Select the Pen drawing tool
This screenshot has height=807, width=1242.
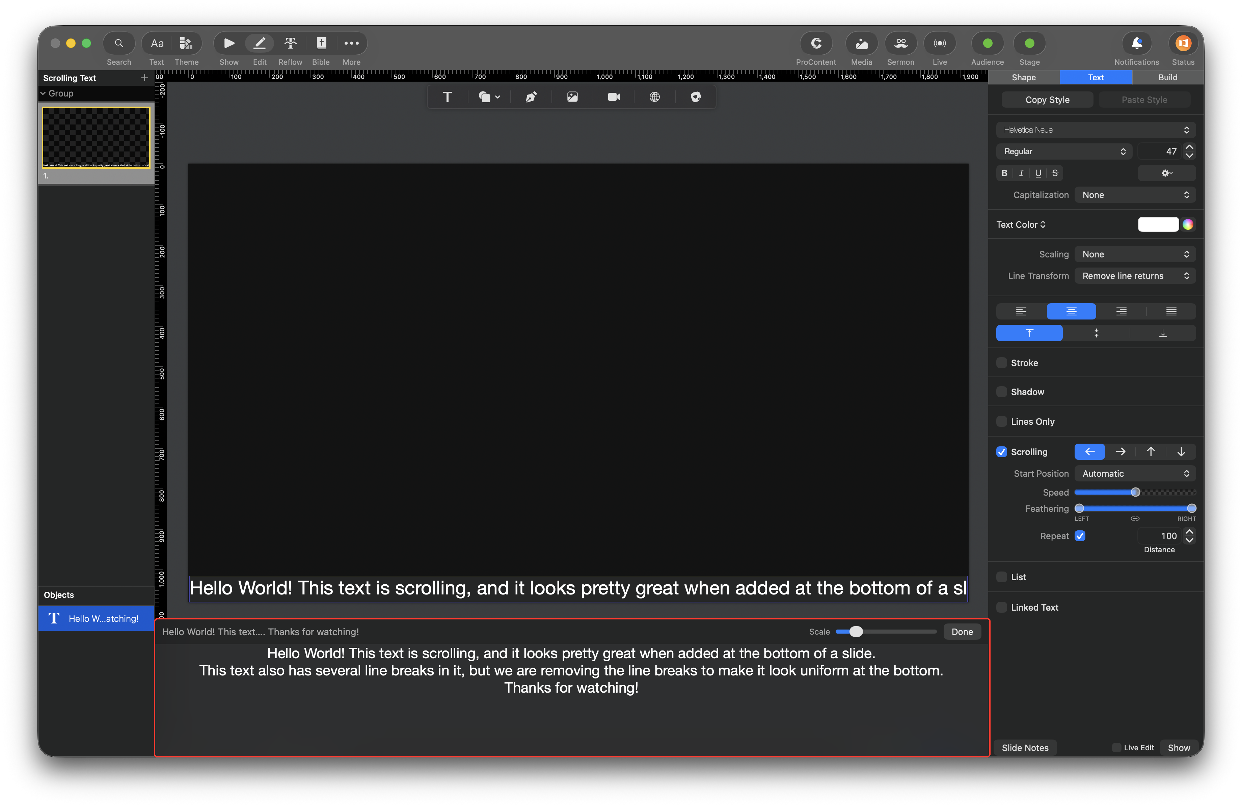(x=531, y=97)
